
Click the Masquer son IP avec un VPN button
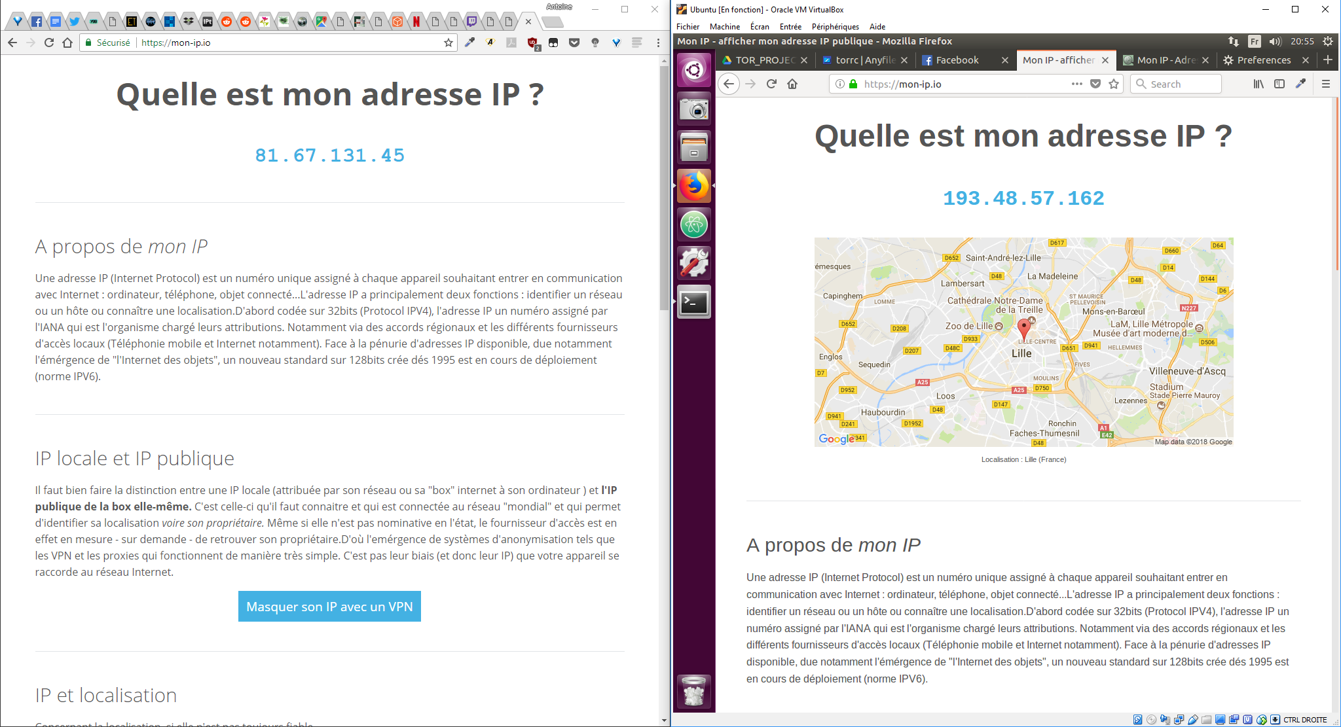(x=329, y=607)
